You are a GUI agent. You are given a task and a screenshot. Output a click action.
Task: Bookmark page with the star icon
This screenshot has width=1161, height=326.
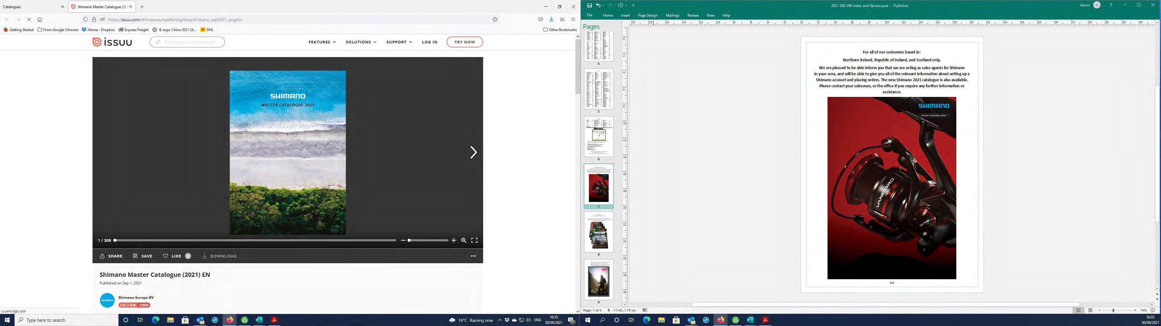click(495, 19)
